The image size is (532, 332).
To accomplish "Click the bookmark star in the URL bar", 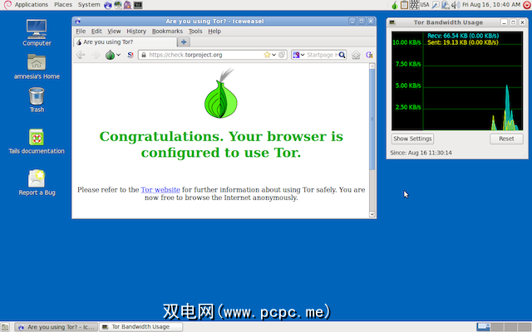I will (x=267, y=55).
